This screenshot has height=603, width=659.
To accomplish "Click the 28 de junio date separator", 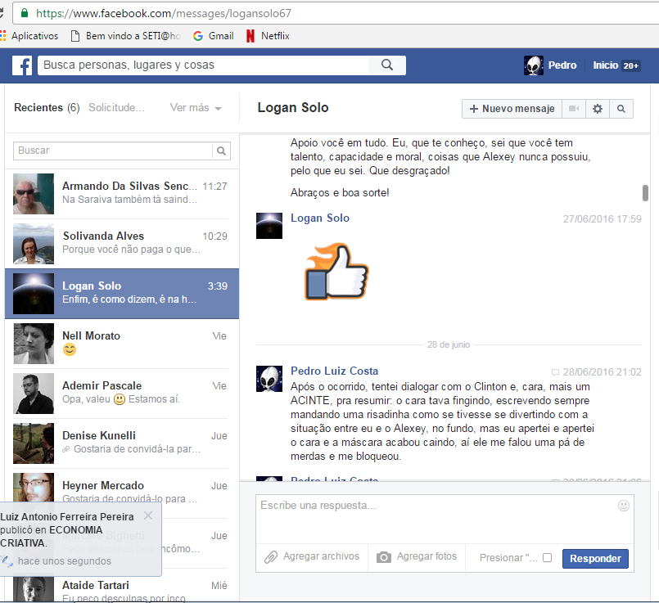I will coord(449,344).
